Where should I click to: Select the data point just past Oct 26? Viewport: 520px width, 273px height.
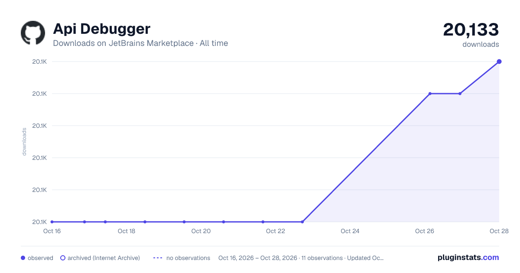tap(430, 94)
